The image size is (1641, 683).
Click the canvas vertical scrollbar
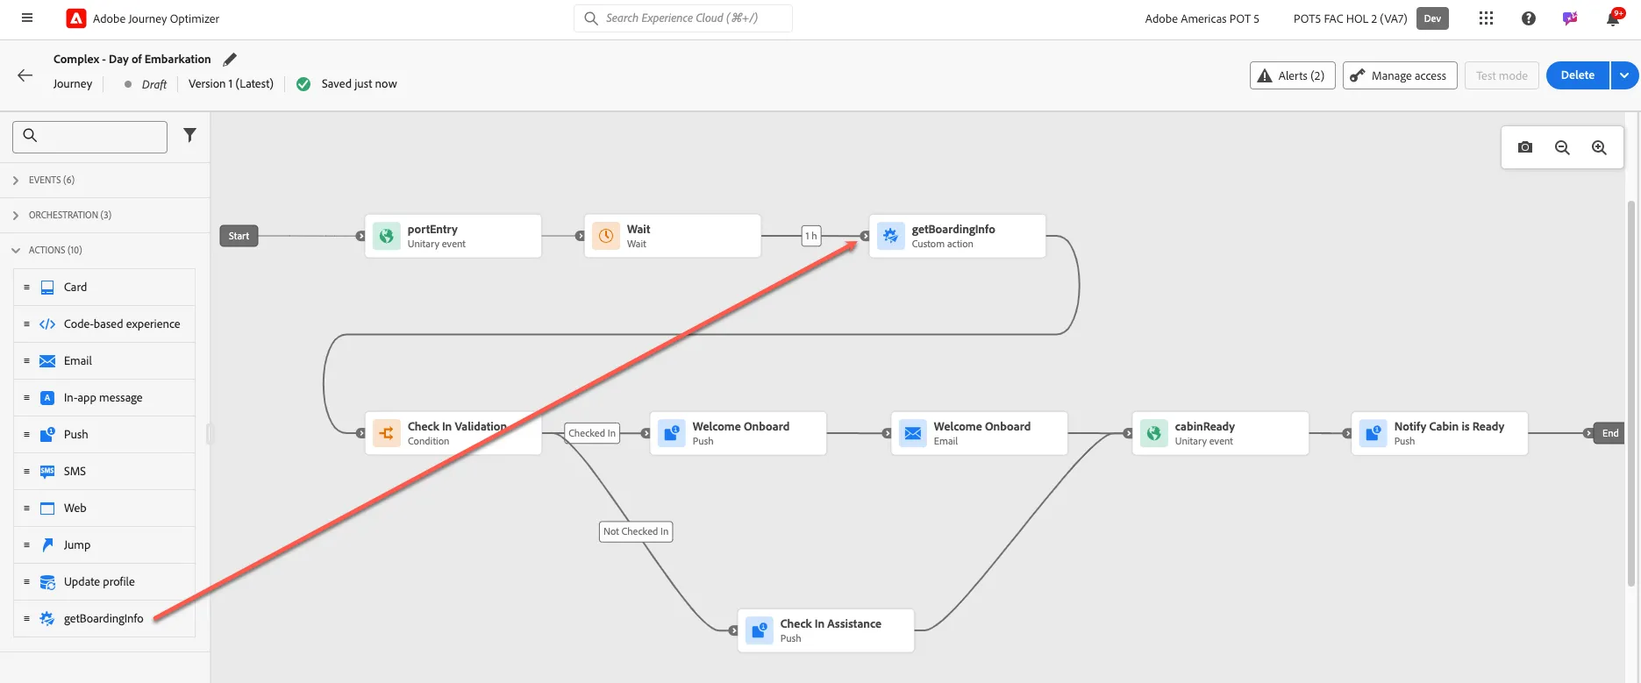coord(1631,393)
